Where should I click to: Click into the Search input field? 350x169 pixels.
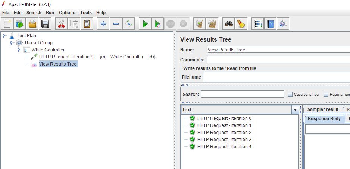click(242, 94)
